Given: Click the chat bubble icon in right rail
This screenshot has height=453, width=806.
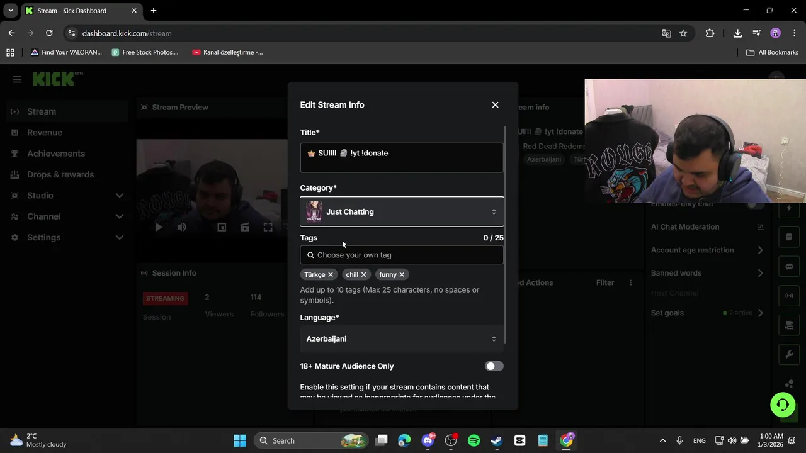Looking at the screenshot, I should pos(789,267).
